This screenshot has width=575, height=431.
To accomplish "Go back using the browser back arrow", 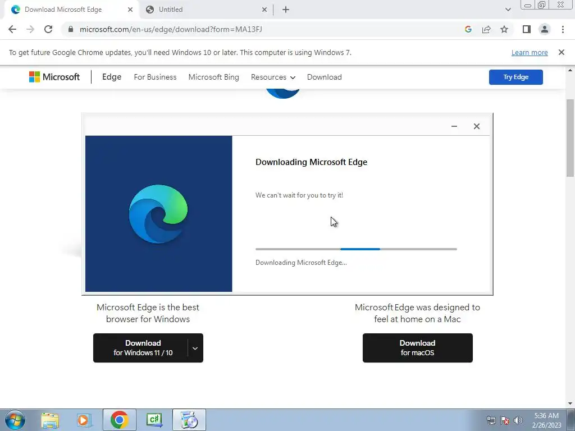I will (x=12, y=29).
